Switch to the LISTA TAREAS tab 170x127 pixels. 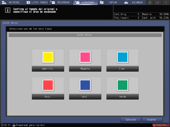click(x=36, y=2)
